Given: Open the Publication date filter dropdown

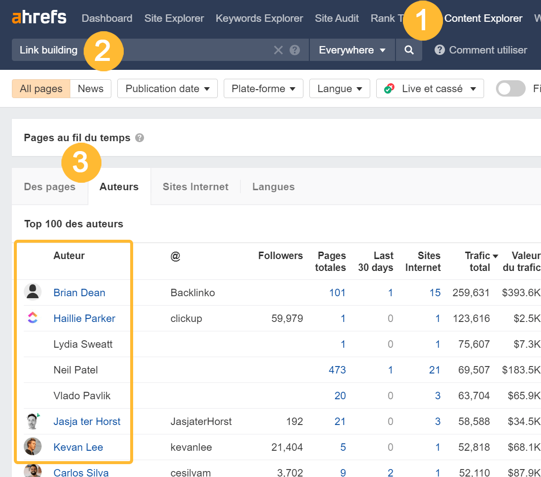Looking at the screenshot, I should tap(167, 88).
